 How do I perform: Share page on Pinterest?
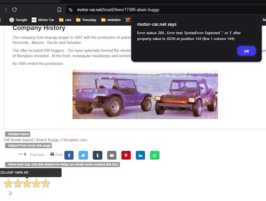[x=126, y=155]
